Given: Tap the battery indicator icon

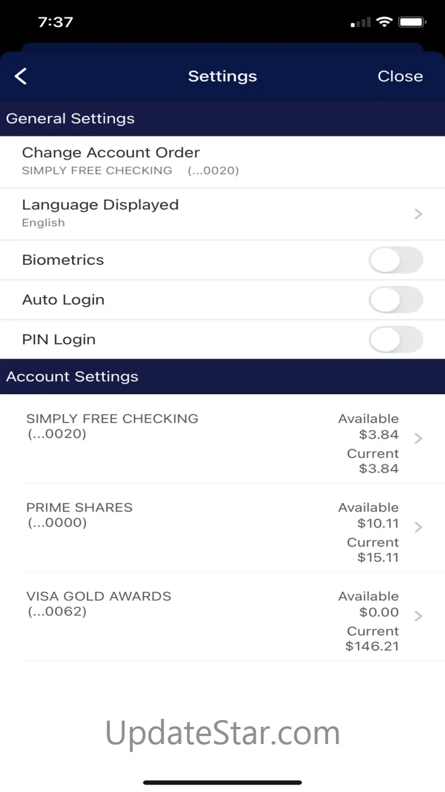Looking at the screenshot, I should pos(413,22).
